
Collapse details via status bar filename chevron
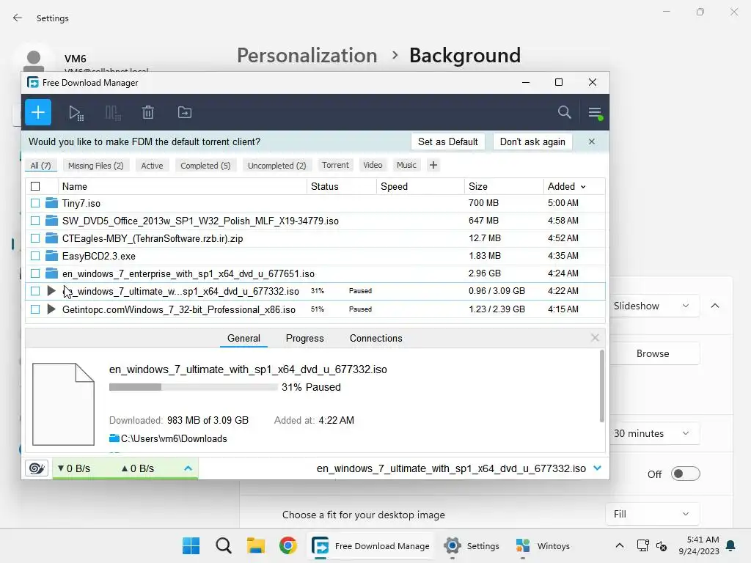[x=597, y=468]
